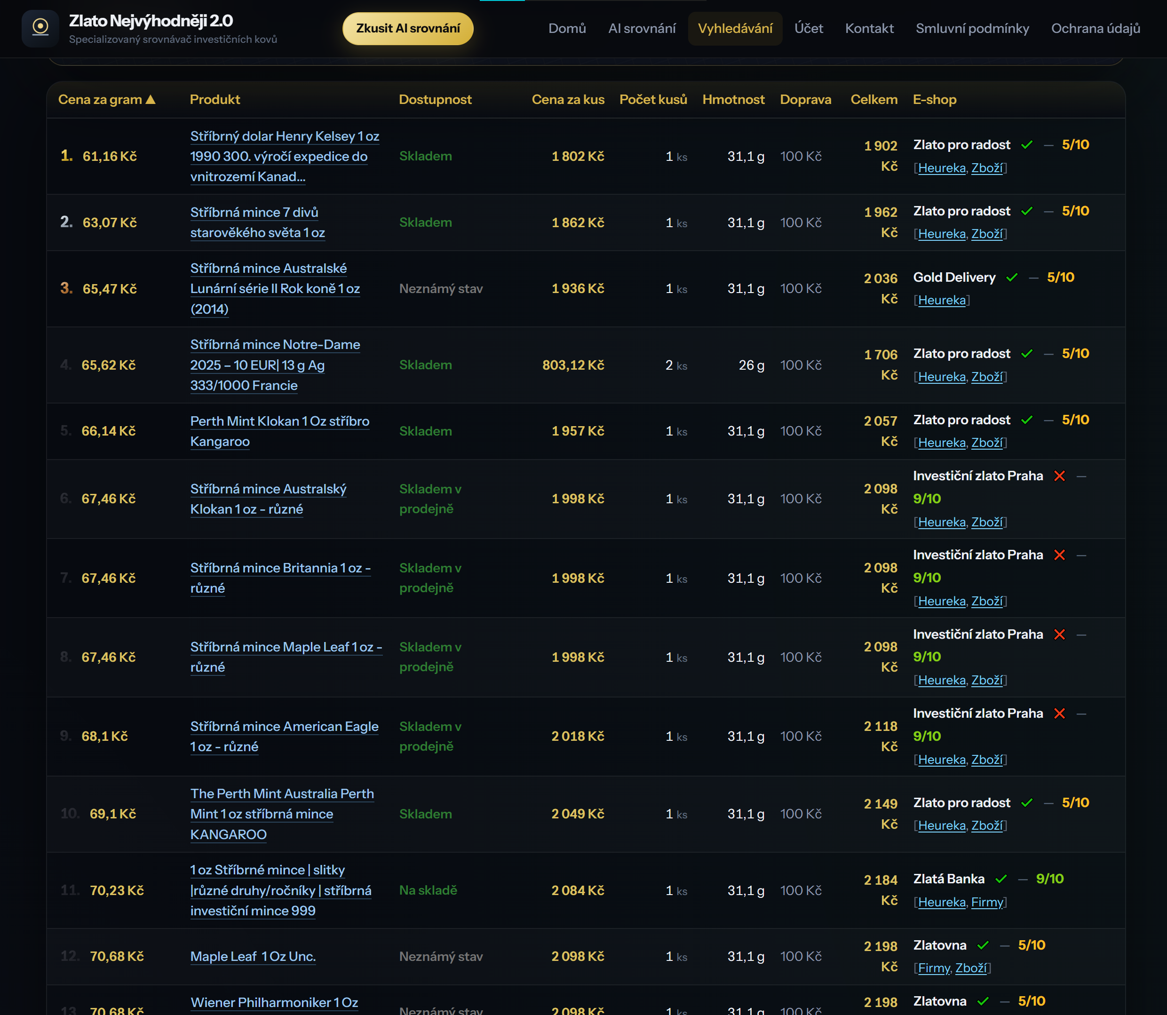Click the green checkmark in the Henry Kelsey row
The width and height of the screenshot is (1167, 1015).
point(1026,145)
